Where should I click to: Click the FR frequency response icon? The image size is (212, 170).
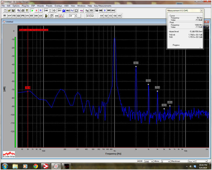coord(14,16)
